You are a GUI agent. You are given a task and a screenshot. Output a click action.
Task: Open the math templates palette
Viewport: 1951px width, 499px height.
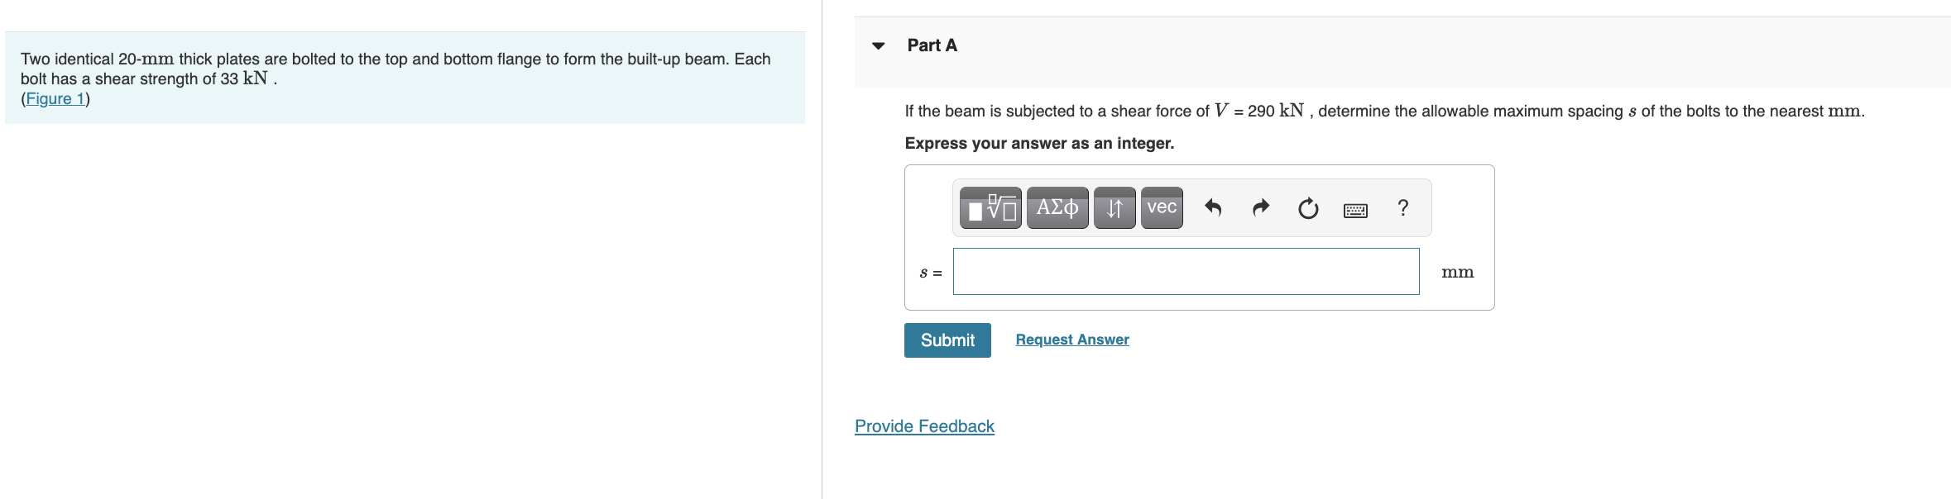(990, 207)
